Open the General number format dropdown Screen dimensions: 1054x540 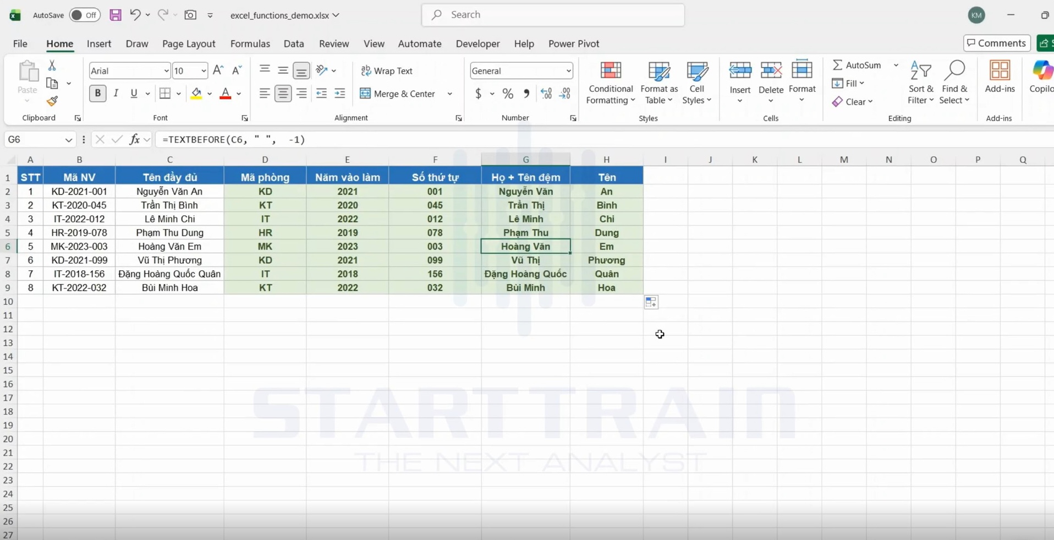click(568, 70)
